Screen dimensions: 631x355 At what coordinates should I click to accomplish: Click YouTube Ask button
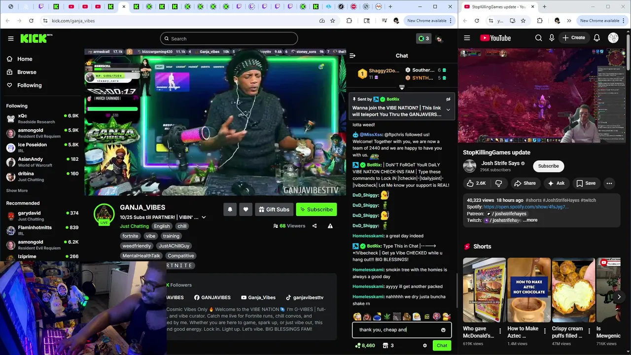[x=556, y=183]
